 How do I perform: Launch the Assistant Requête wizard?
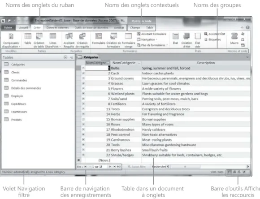pos(69,40)
